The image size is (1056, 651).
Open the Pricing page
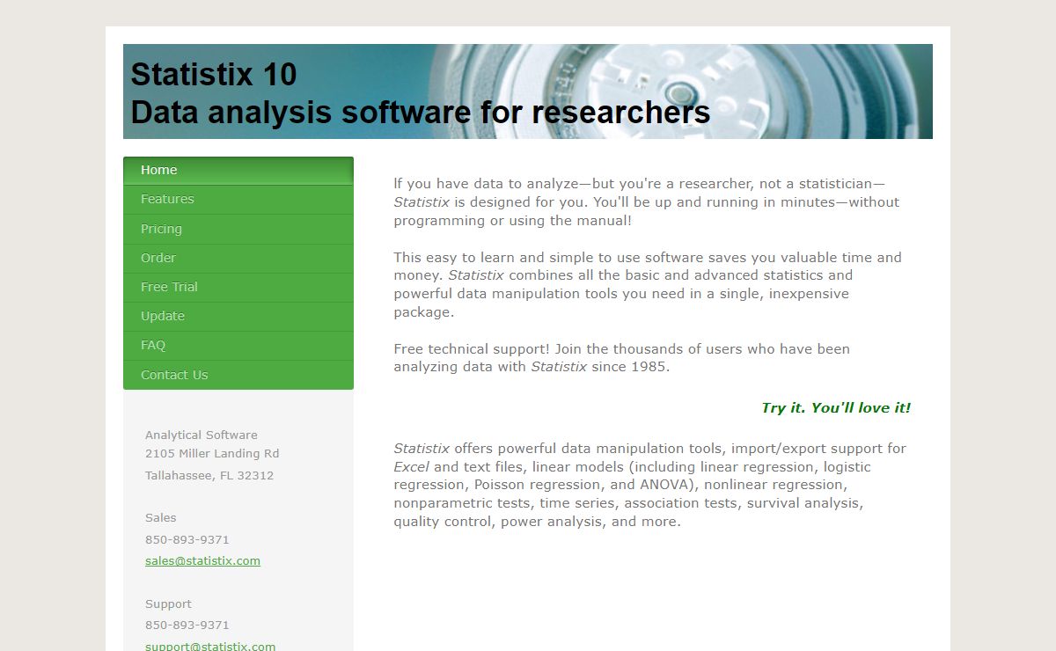coord(238,229)
